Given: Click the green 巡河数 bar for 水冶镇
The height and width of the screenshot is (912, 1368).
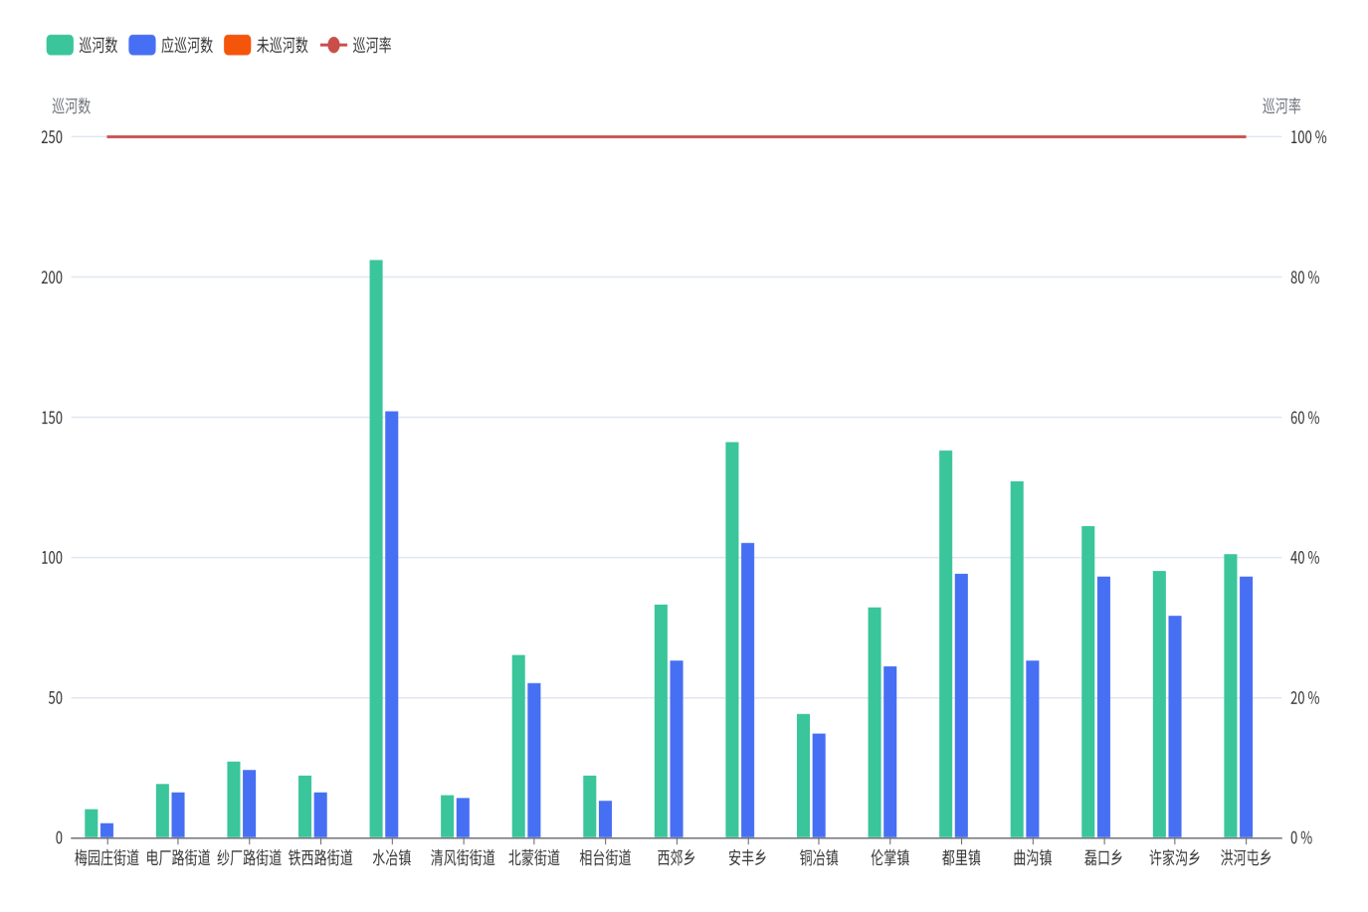Looking at the screenshot, I should pos(376,547).
